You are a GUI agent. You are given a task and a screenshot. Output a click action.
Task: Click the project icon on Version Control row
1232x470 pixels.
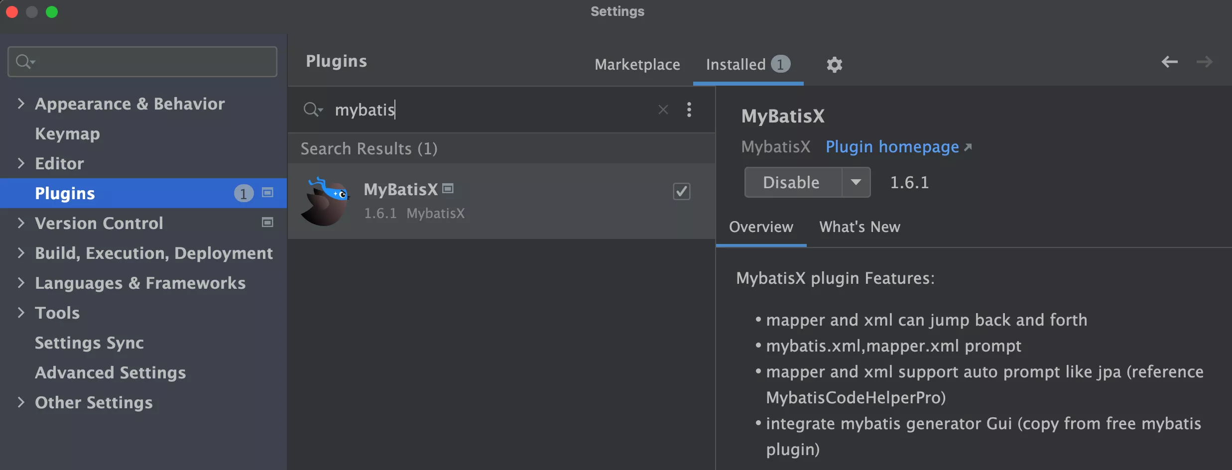point(268,223)
